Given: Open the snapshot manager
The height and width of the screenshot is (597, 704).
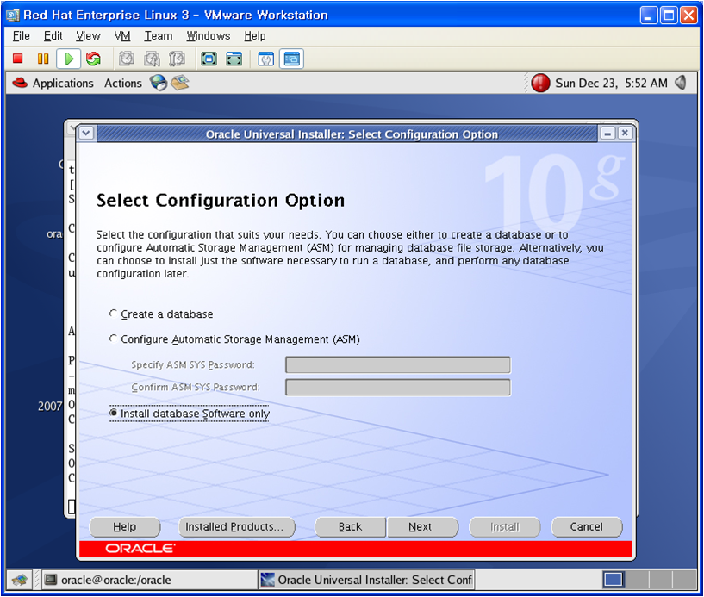Looking at the screenshot, I should [177, 59].
